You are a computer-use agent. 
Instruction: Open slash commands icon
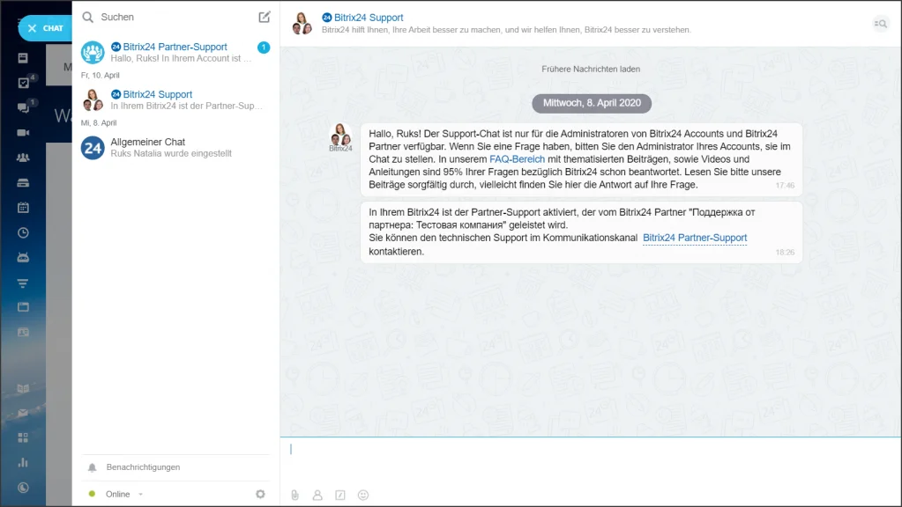(x=340, y=495)
